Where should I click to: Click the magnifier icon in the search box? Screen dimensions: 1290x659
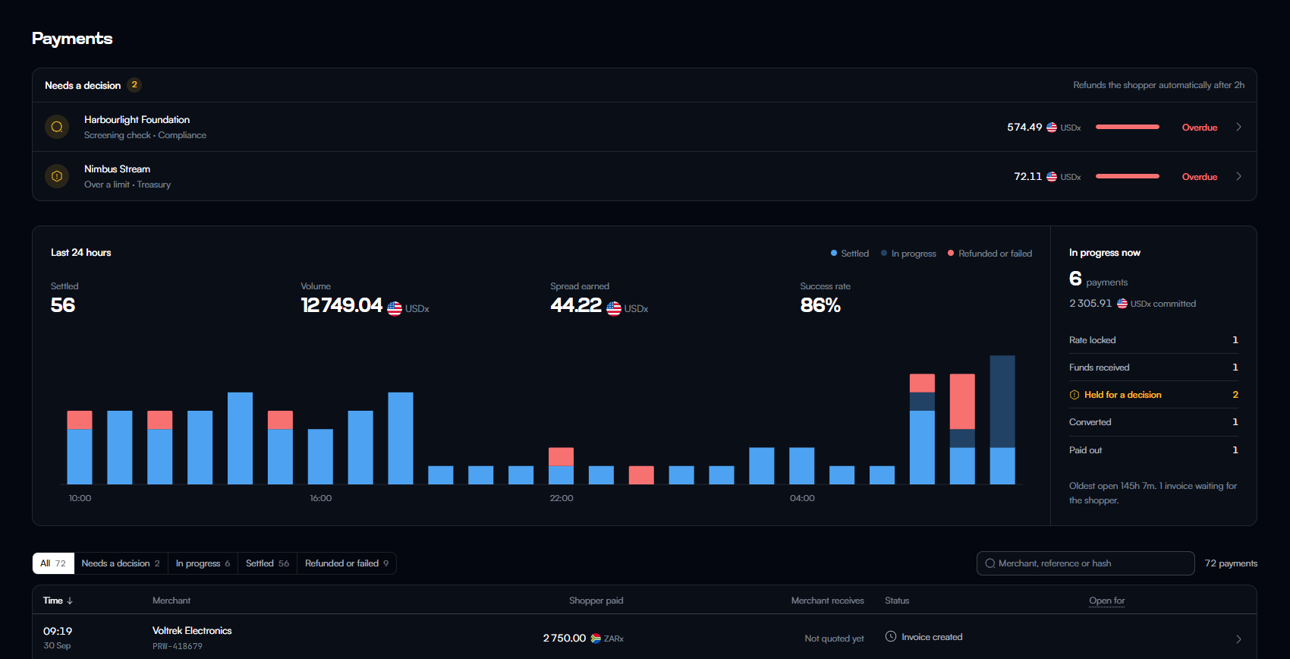tap(990, 563)
